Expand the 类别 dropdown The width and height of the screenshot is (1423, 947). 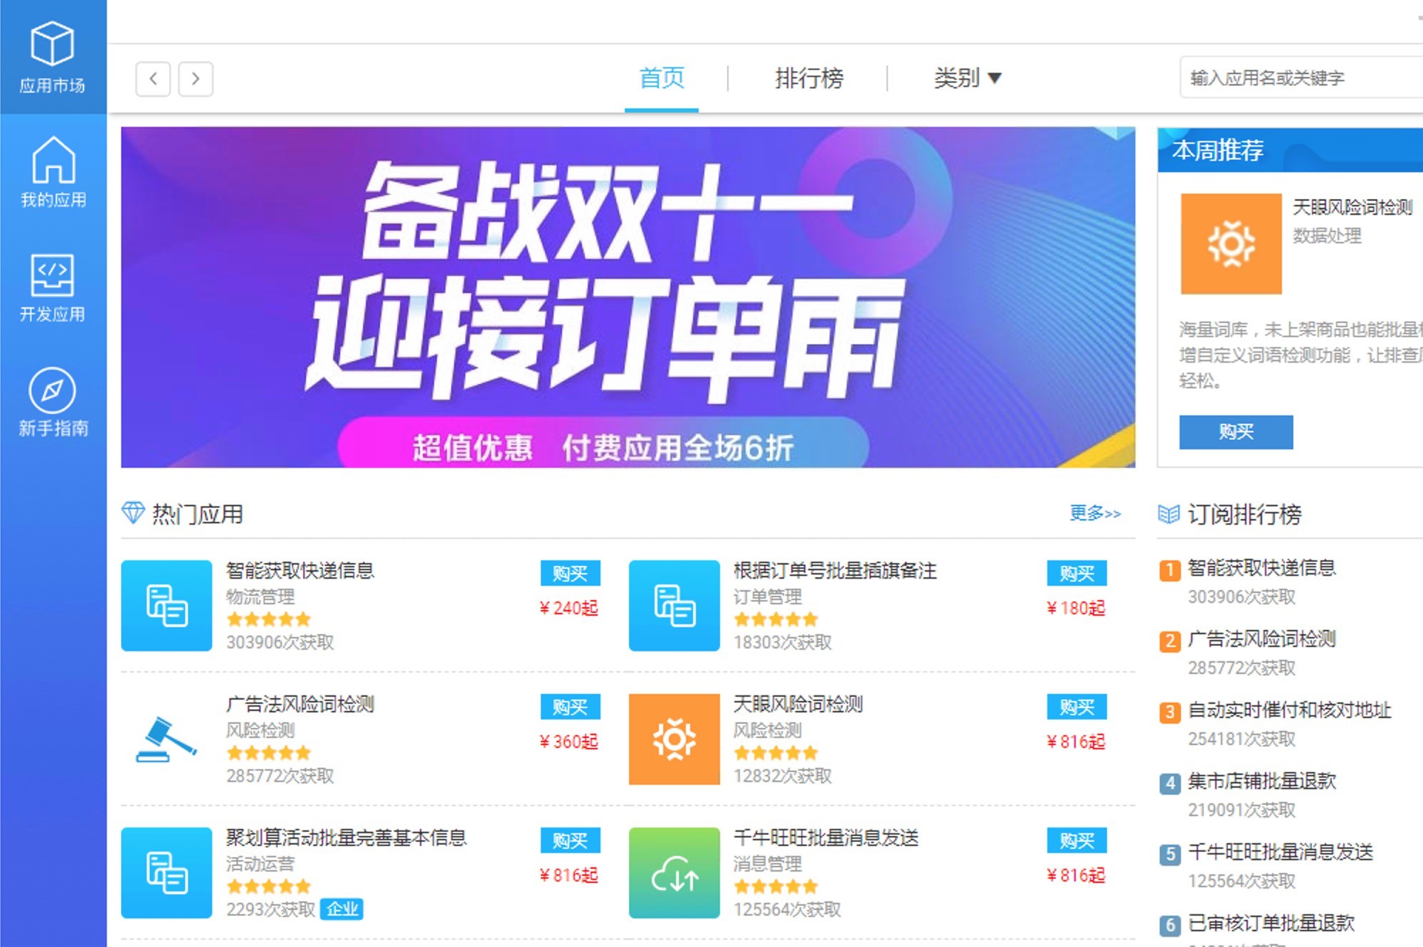(968, 77)
